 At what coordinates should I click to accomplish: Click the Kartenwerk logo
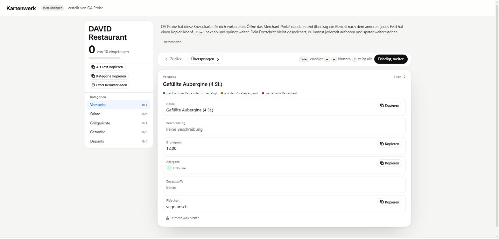(21, 8)
